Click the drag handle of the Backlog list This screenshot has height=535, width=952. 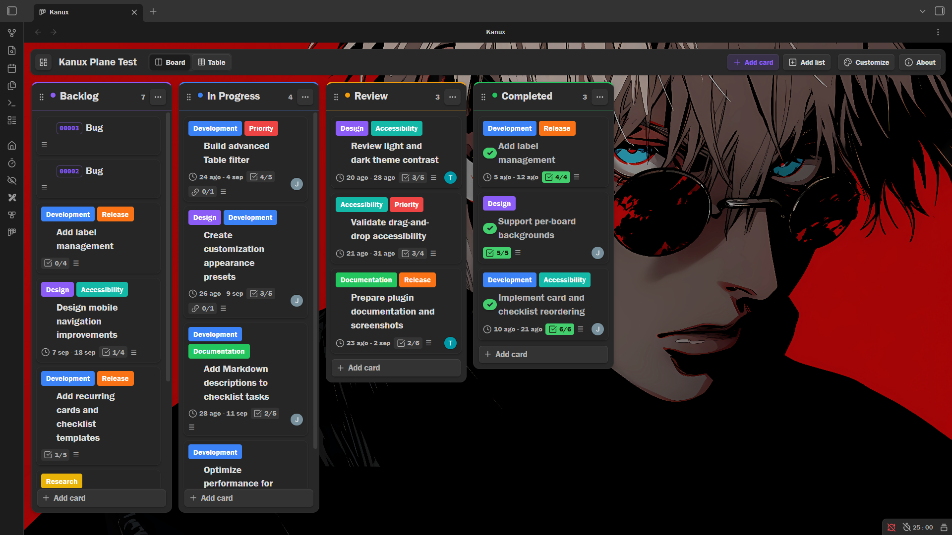41,97
